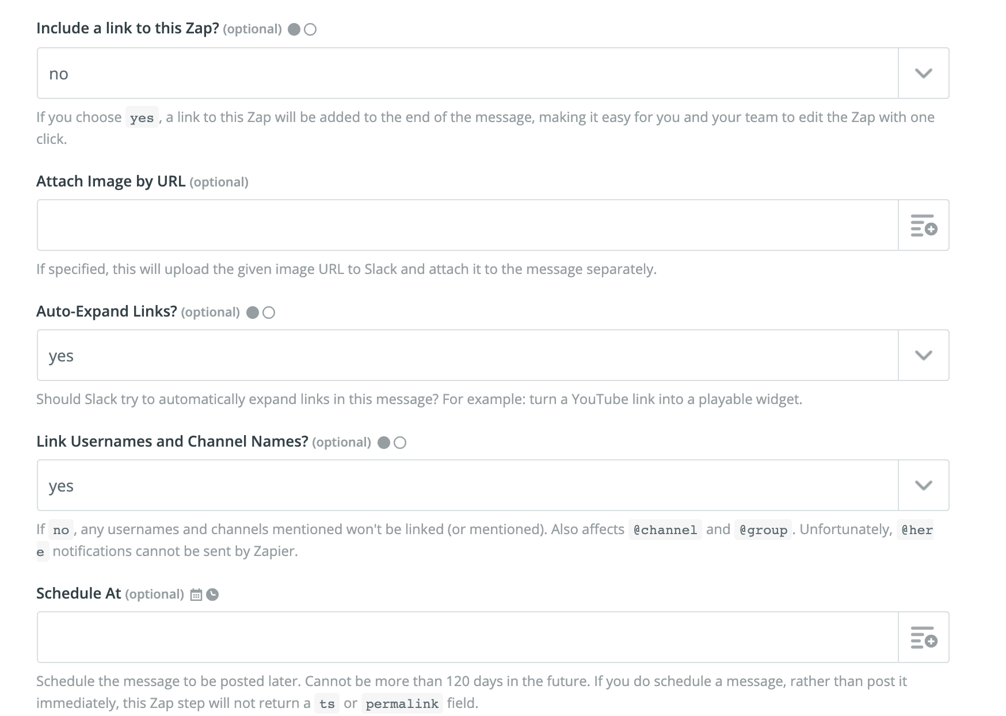This screenshot has width=1006, height=716.
Task: Click the insert-data icon for Schedule At
Action: (x=924, y=638)
